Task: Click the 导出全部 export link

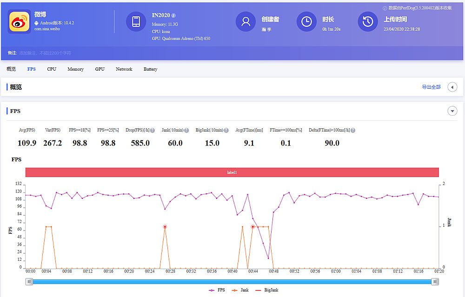Action: tap(431, 87)
